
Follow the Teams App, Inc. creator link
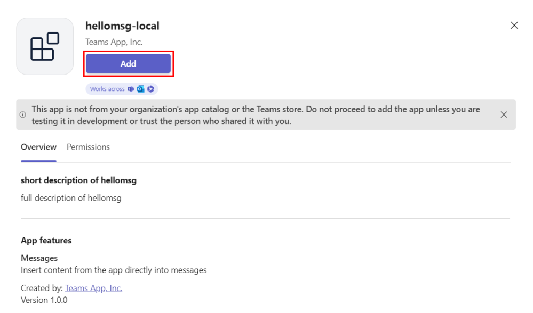coord(93,288)
